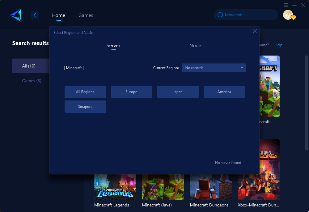Click the 'Minecraft Legends' title text
Screen dimensions: 309x212
[x=112, y=205]
